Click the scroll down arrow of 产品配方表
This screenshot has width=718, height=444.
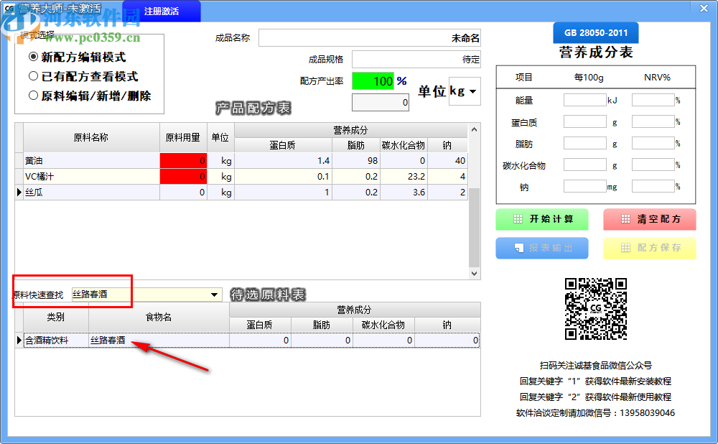point(475,274)
